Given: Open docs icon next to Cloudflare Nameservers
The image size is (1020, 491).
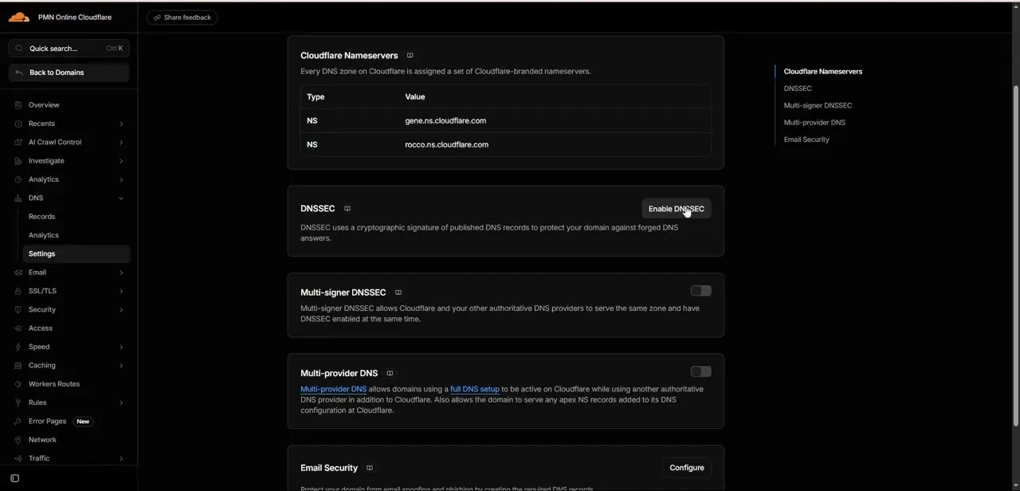Looking at the screenshot, I should (x=410, y=55).
